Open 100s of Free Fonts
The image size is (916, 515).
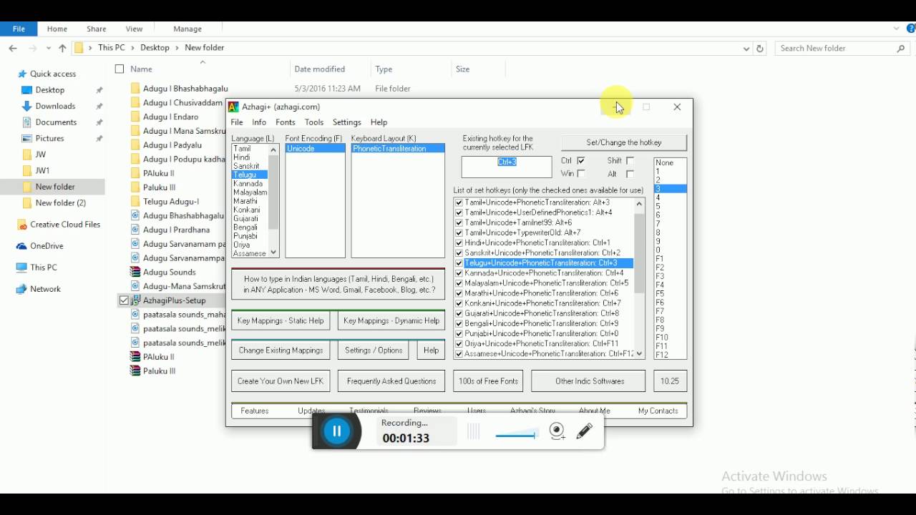point(488,381)
